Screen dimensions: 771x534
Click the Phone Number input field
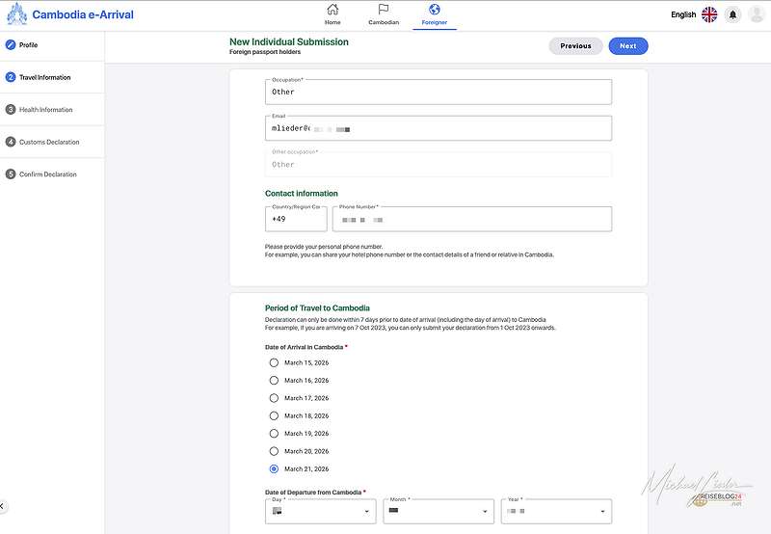(x=472, y=220)
